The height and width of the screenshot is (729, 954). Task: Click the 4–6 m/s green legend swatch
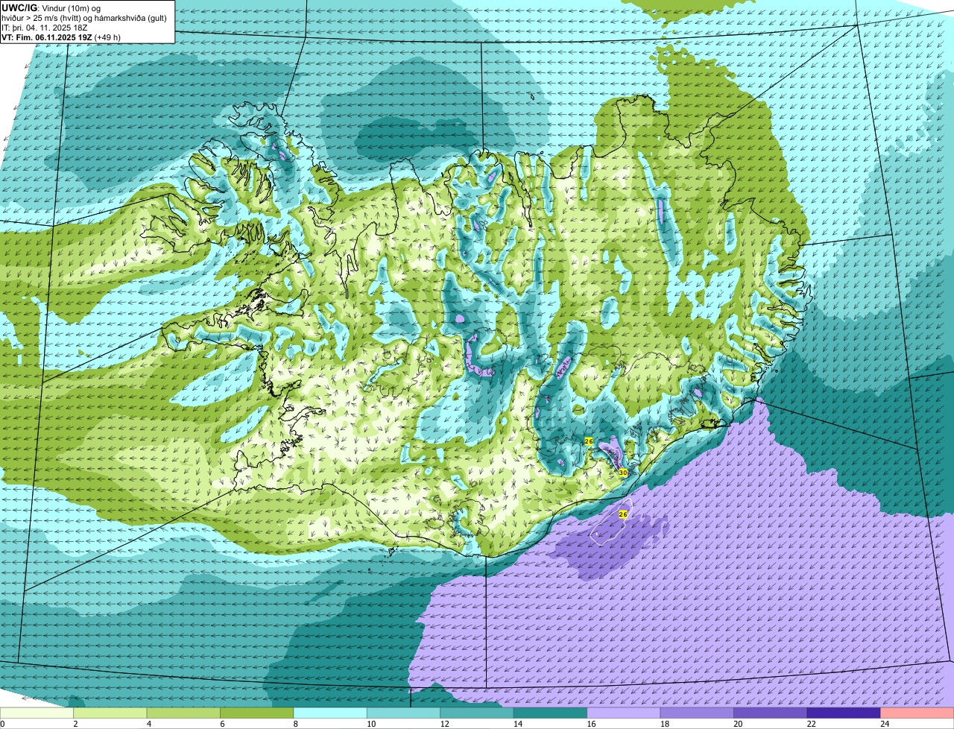183,713
